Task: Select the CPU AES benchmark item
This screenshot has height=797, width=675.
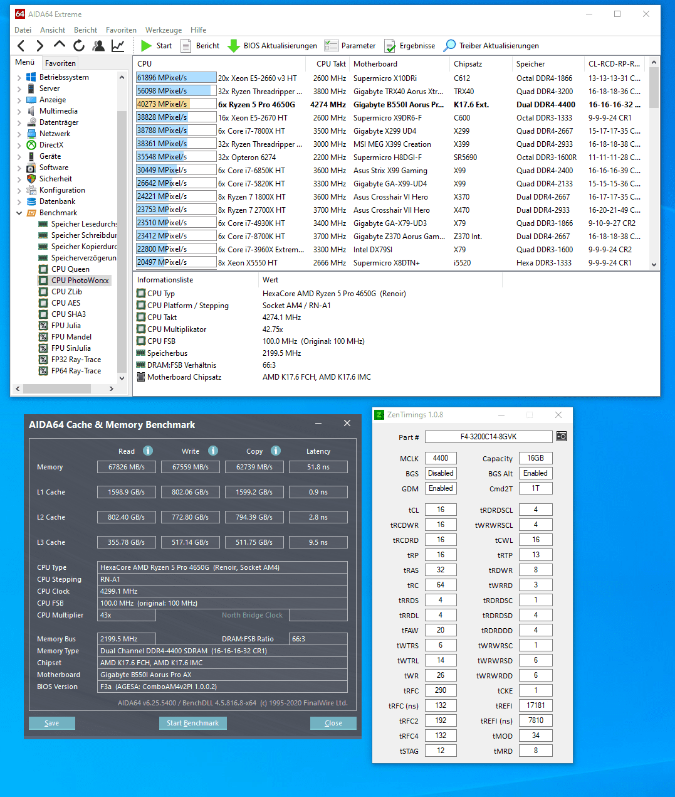Action: point(66,303)
